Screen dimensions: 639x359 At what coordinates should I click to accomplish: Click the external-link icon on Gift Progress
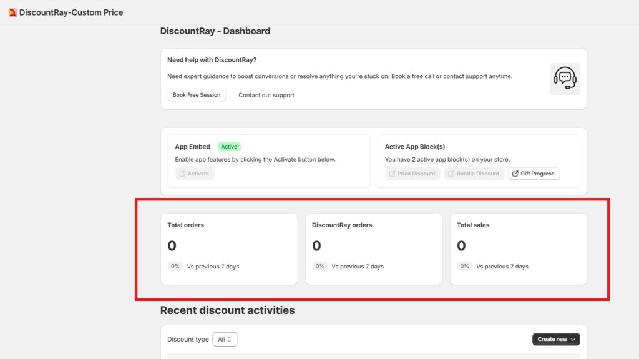tap(515, 174)
